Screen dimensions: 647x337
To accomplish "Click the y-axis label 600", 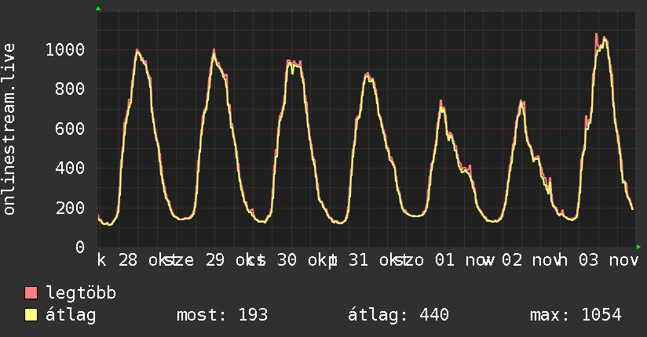I will pyautogui.click(x=70, y=129).
